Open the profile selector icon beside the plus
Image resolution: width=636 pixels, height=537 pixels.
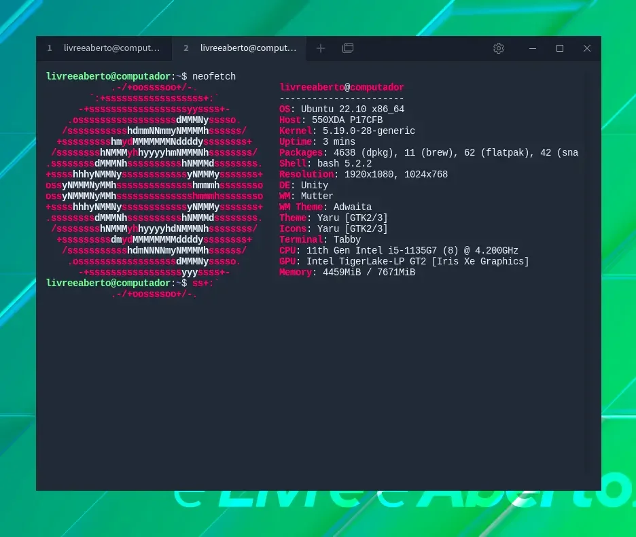coord(348,48)
